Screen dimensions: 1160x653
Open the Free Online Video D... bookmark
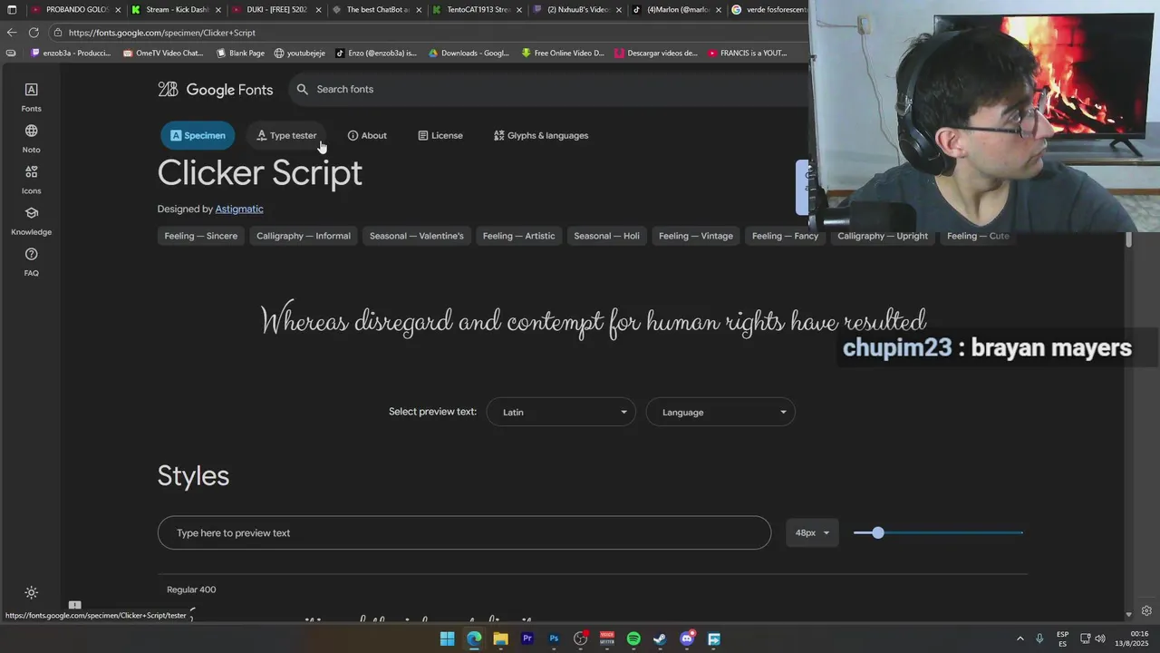click(x=563, y=54)
